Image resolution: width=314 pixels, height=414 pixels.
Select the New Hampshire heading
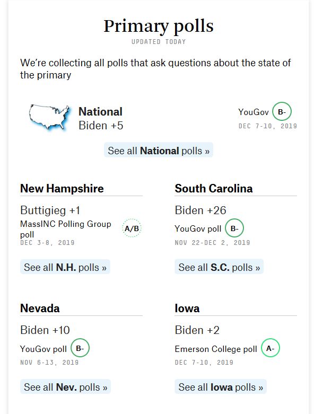tap(62, 189)
